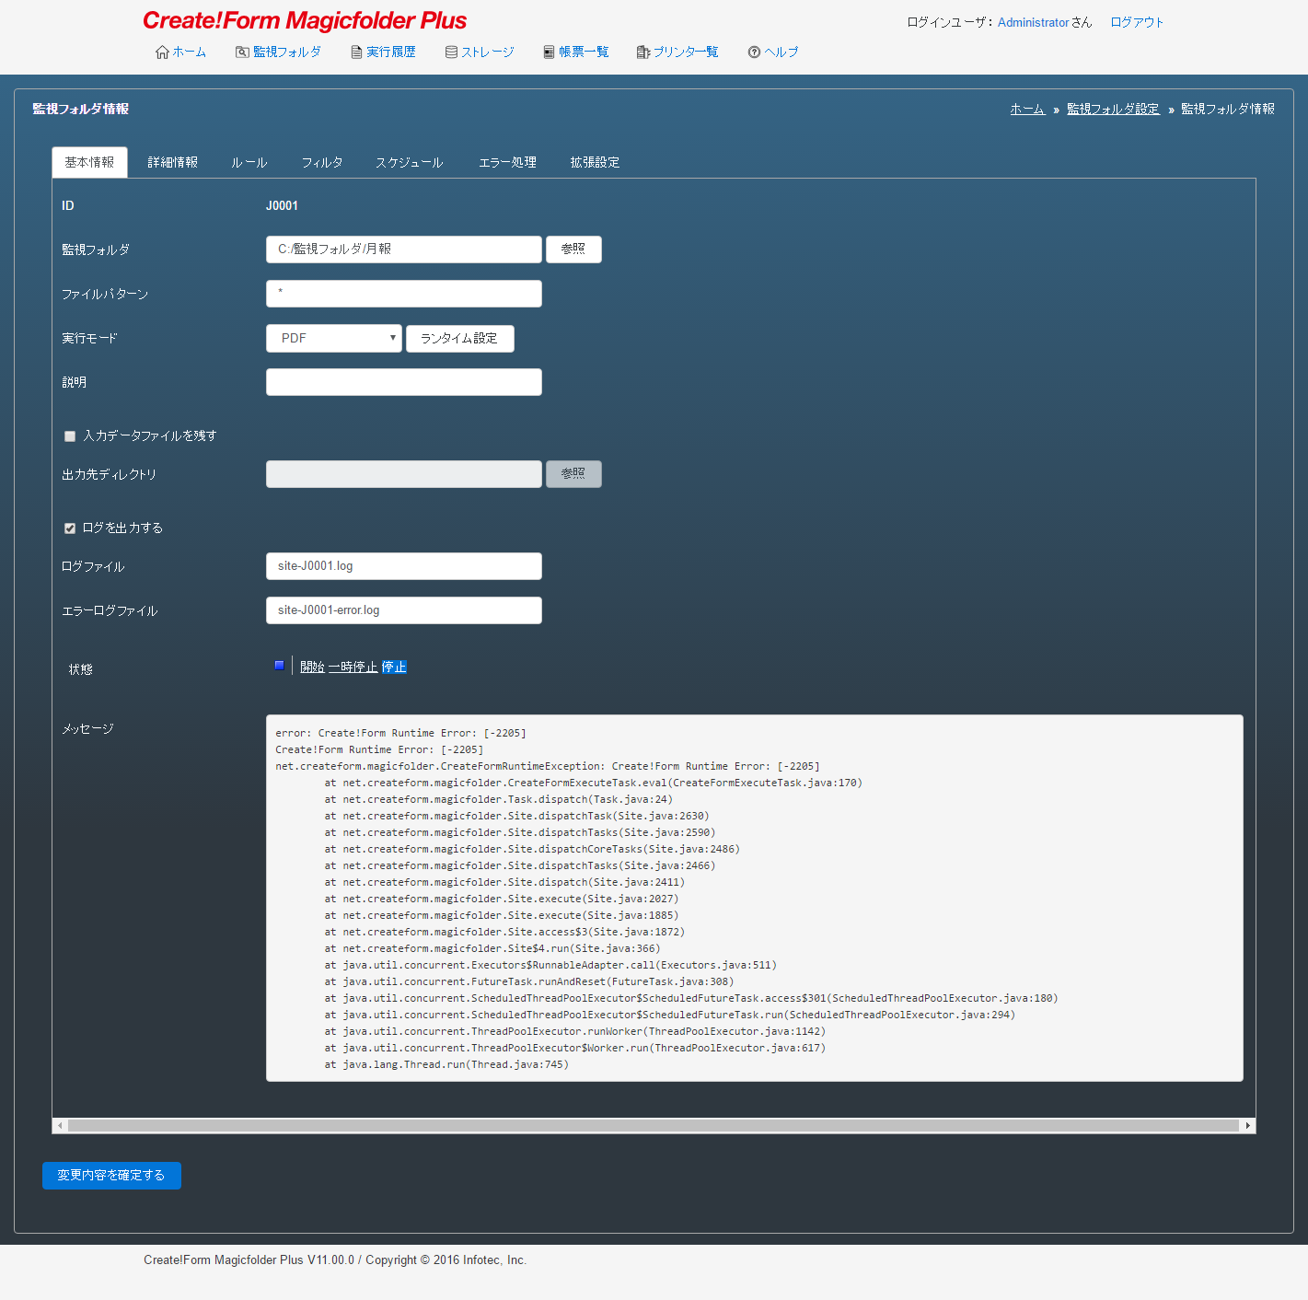The image size is (1308, 1300).
Task: Switch to the エラー処理 tab
Action: tap(507, 163)
